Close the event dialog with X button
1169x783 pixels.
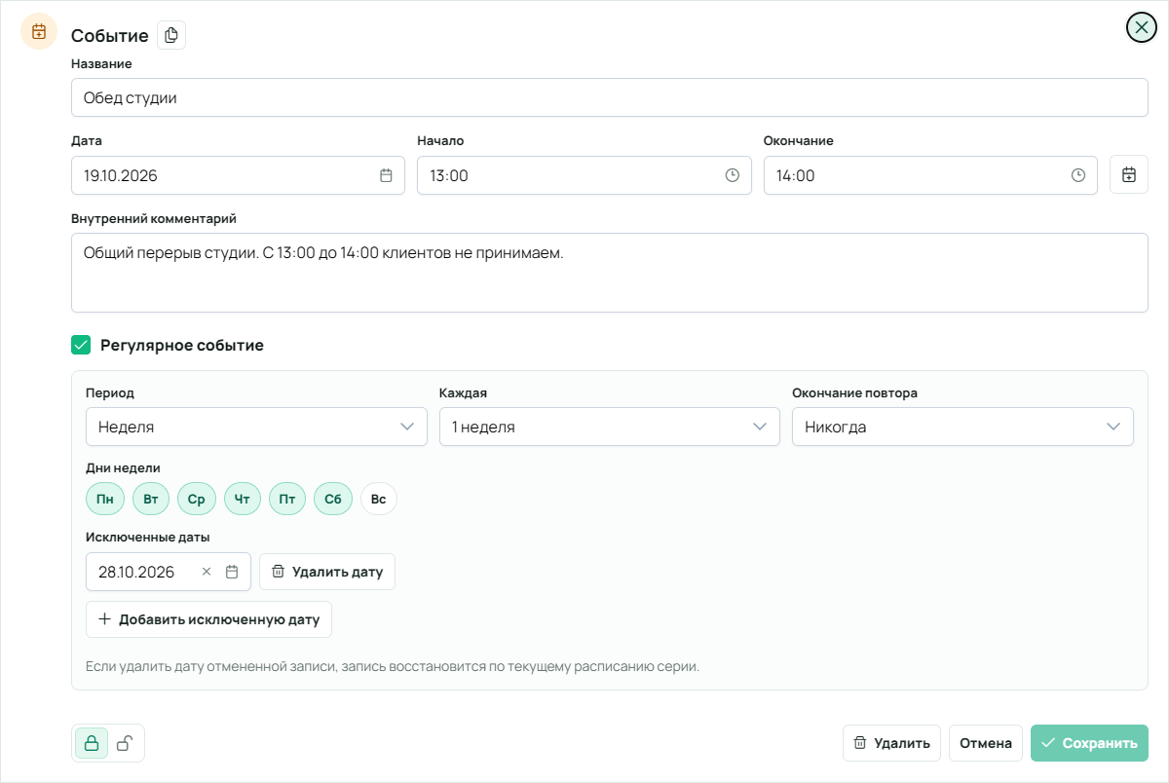[x=1141, y=27]
